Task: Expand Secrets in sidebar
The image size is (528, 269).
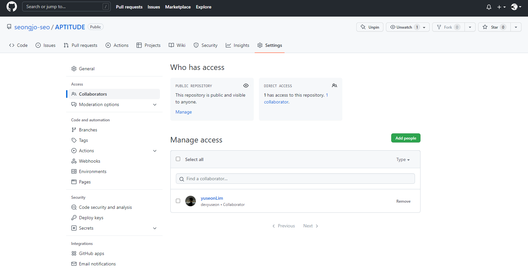Action: [114, 228]
